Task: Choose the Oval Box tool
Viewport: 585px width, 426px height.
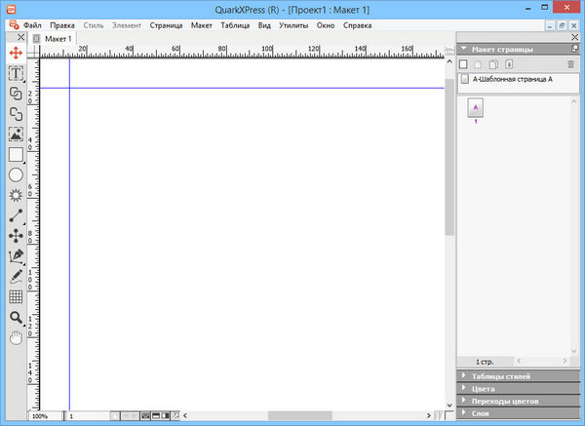Action: tap(16, 175)
